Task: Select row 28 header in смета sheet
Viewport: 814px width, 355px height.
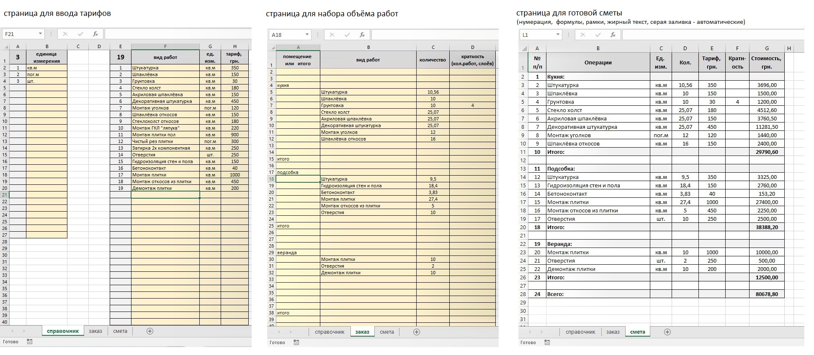Action: tap(523, 294)
